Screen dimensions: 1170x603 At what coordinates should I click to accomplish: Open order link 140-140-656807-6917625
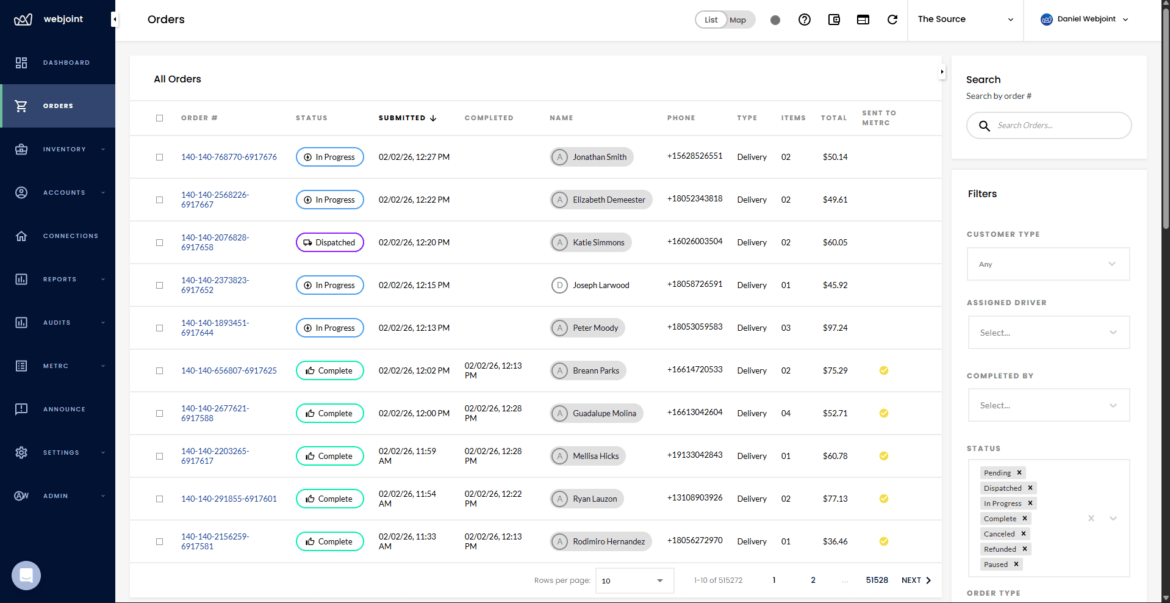coord(229,370)
